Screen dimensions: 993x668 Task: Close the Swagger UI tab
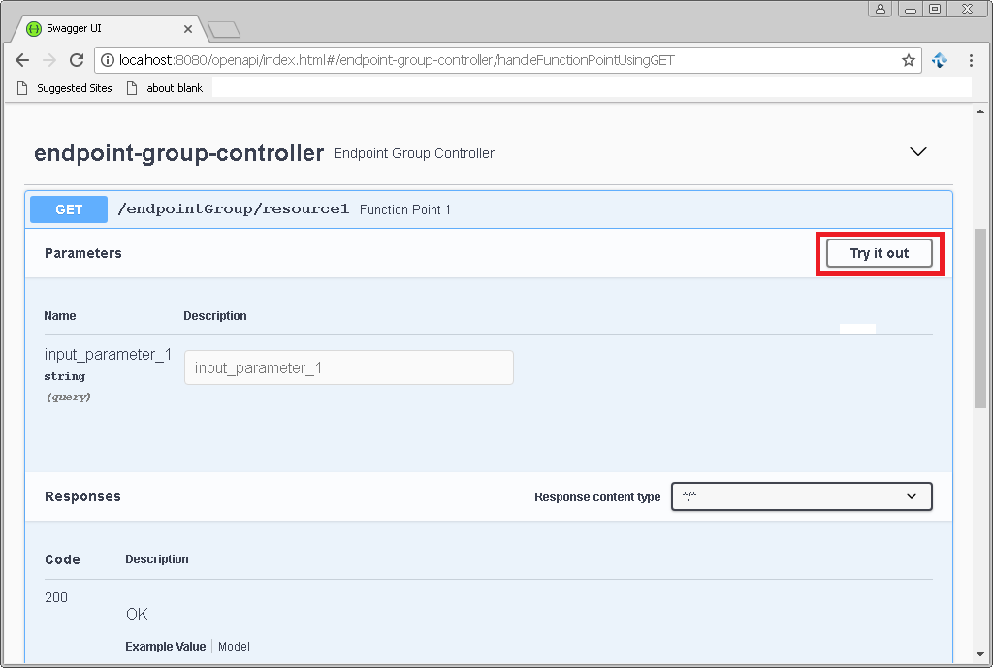188,29
